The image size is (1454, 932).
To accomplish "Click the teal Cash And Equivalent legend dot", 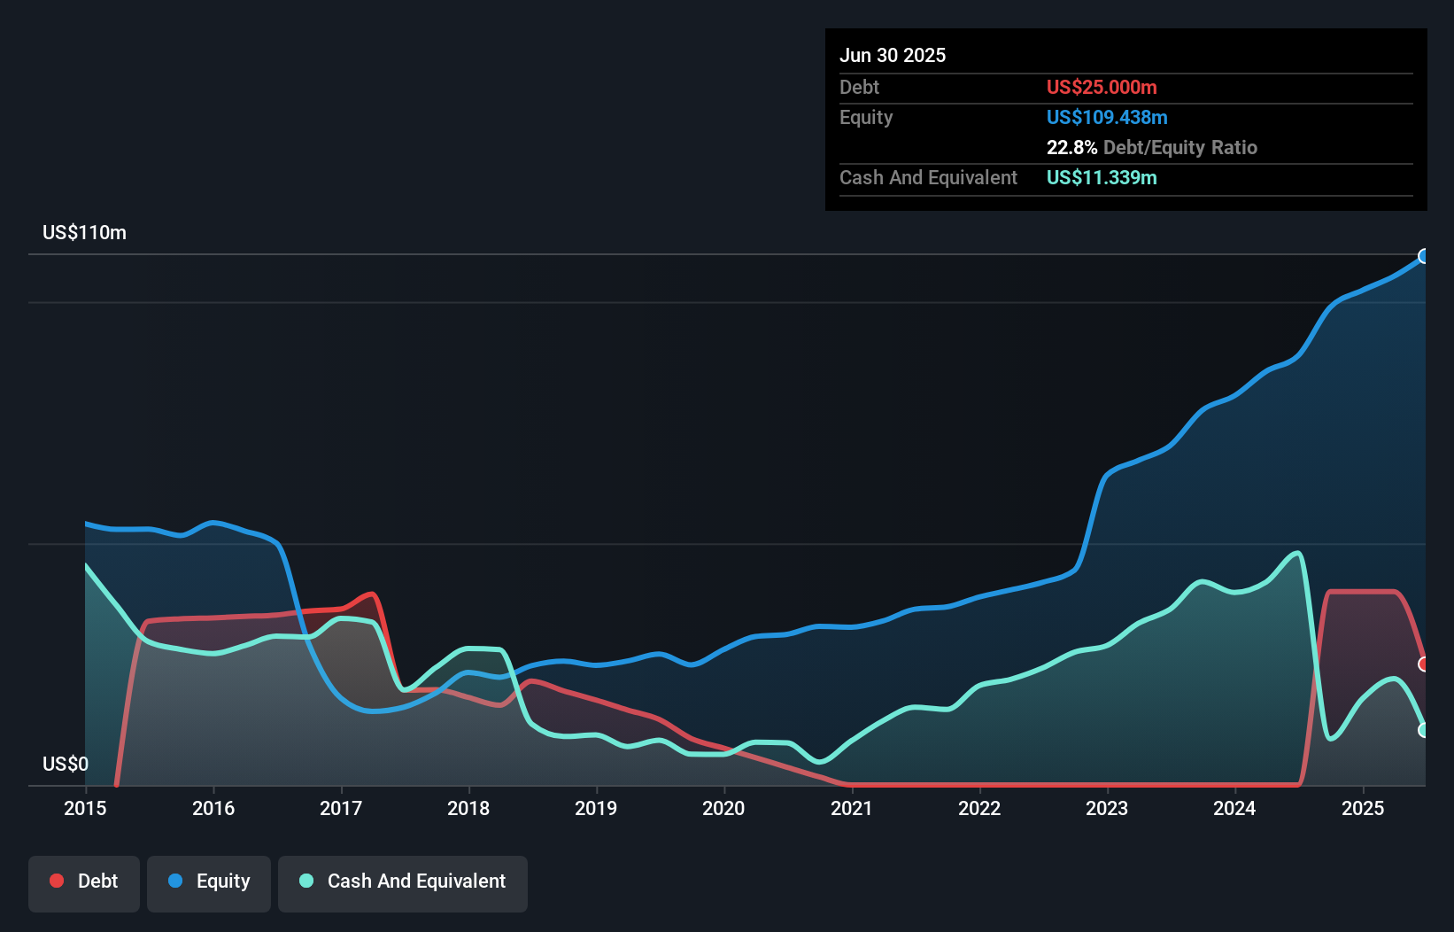I will (305, 882).
